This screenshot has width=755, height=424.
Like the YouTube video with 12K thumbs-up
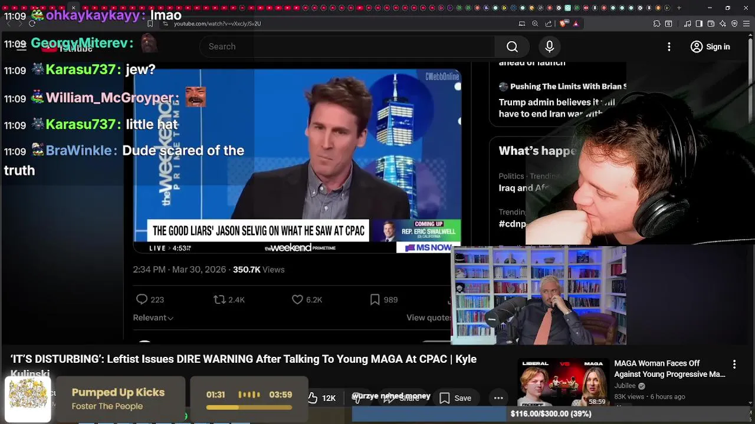[322, 398]
